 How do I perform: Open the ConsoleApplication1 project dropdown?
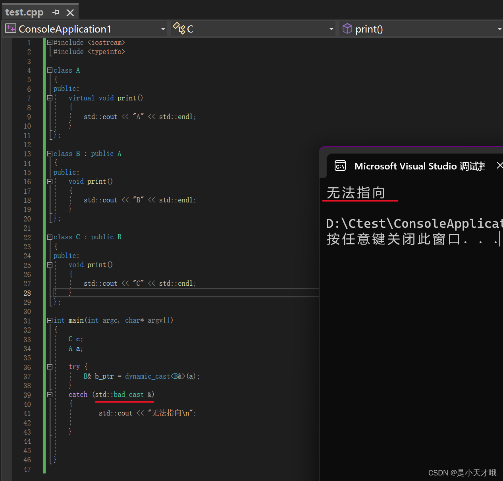point(162,29)
